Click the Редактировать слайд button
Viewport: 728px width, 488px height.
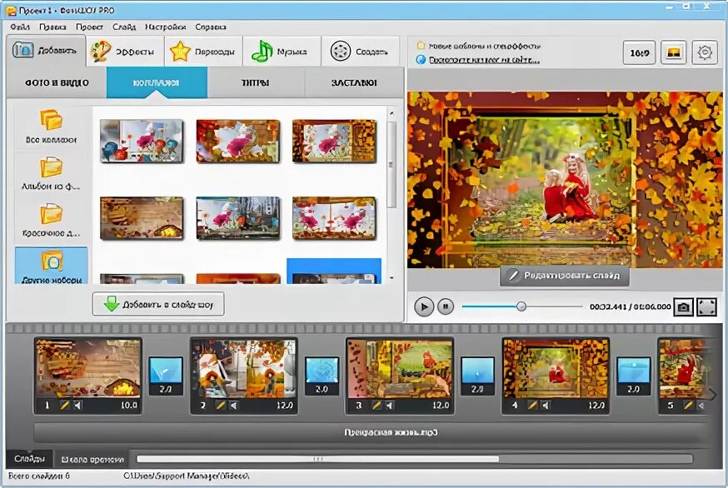click(x=565, y=276)
